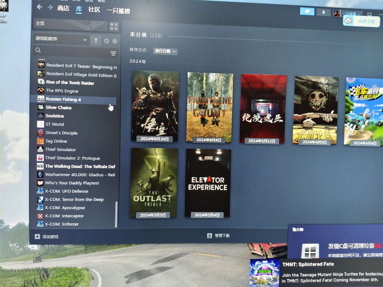The width and height of the screenshot is (383, 287).
Task: Toggle the ready-to-play filter icon
Action: click(x=115, y=41)
